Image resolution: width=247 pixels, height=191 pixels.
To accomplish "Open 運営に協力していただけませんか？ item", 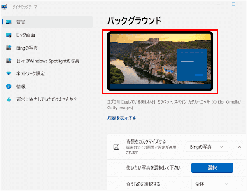I will point(48,99).
